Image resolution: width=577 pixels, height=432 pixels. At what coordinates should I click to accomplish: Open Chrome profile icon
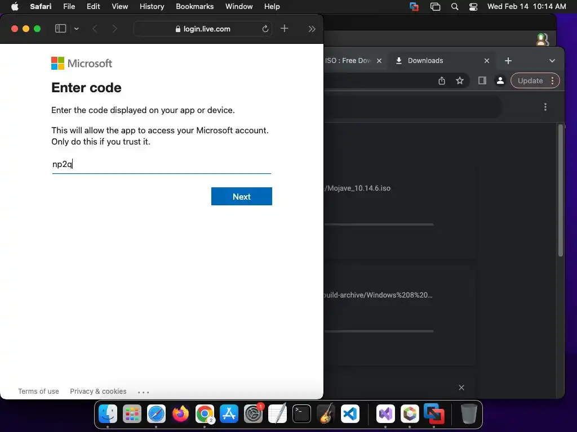point(500,81)
